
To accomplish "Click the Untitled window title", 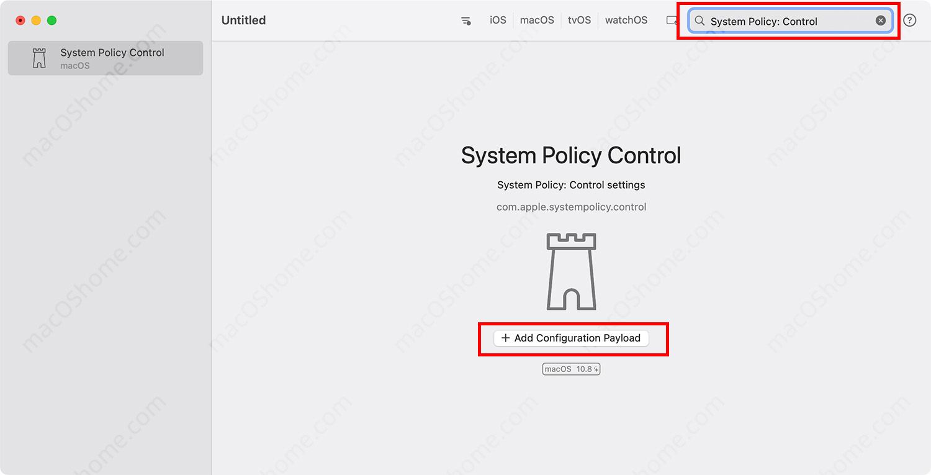I will tap(243, 20).
